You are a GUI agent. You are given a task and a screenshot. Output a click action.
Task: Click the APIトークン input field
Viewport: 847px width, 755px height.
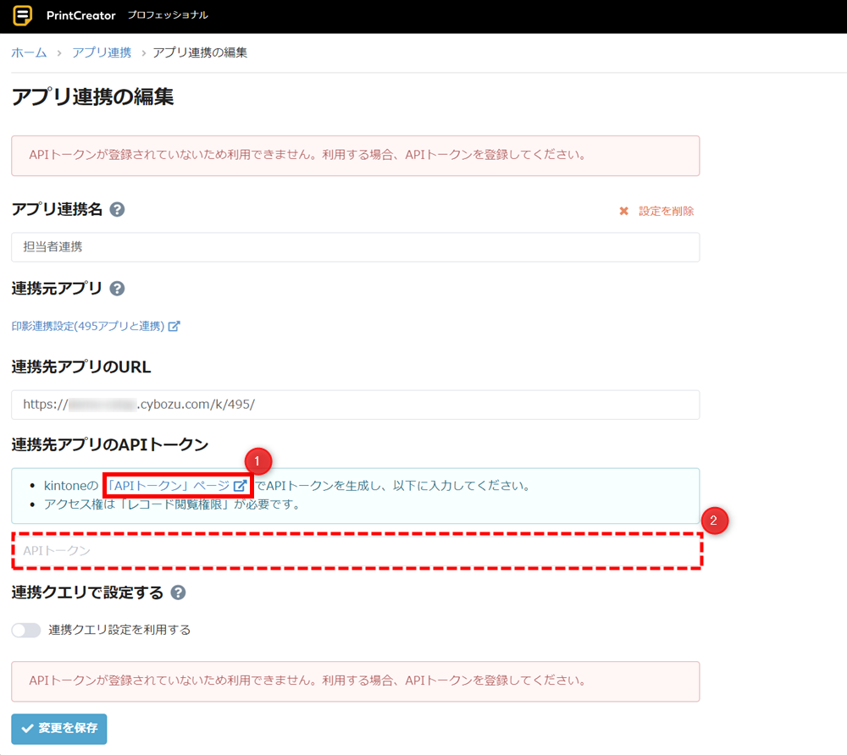(x=356, y=551)
